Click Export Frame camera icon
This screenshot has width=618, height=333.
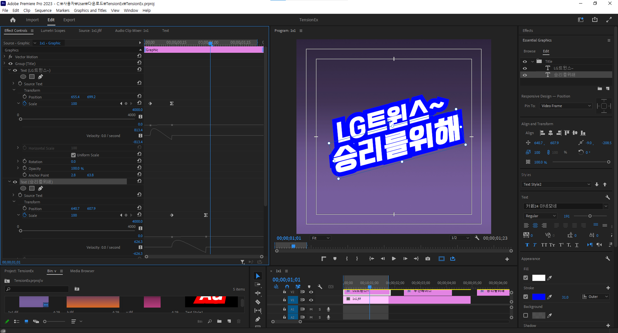click(x=428, y=259)
